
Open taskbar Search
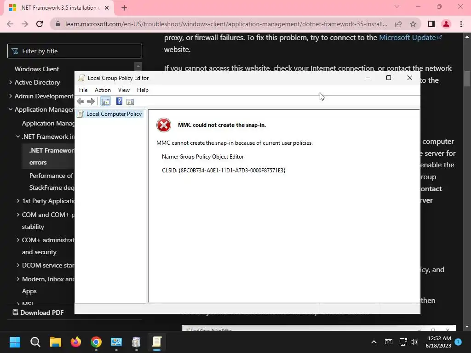pos(35,342)
